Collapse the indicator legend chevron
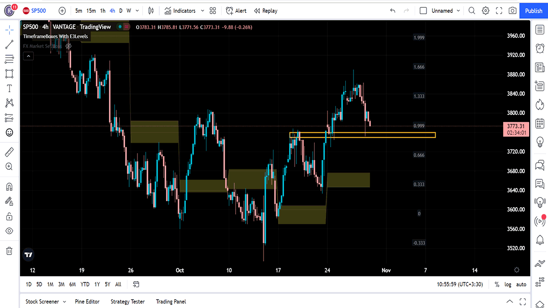Image resolution: width=548 pixels, height=308 pixels. tap(28, 56)
